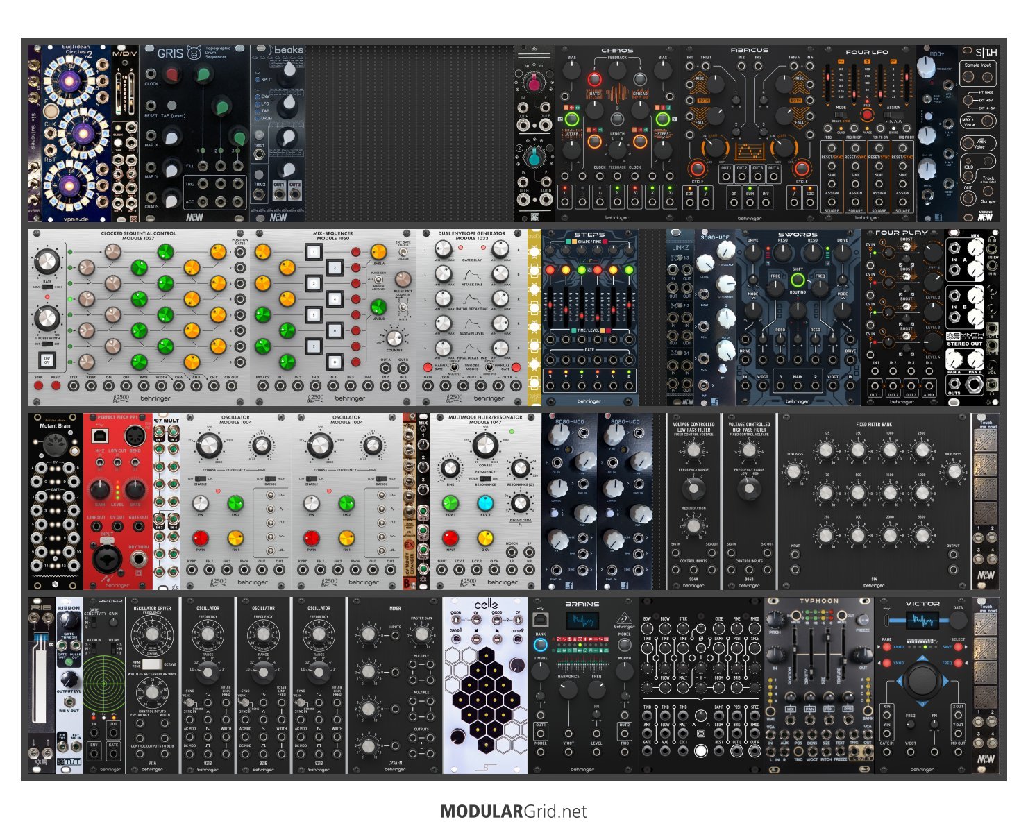Select the SWORDS dual filter module
The height and width of the screenshot is (826, 1028).
coord(798,317)
